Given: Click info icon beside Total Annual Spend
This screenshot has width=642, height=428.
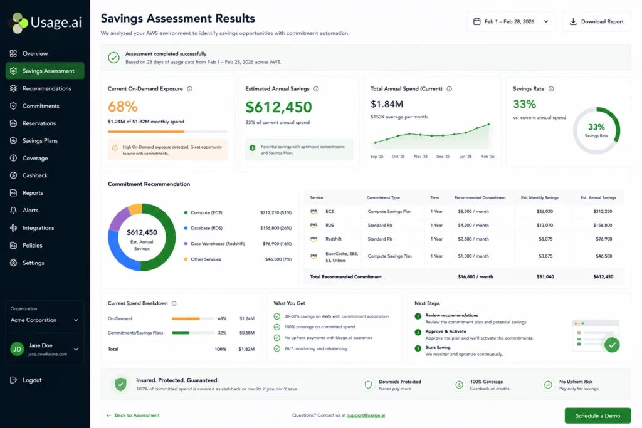Looking at the screenshot, I should click(449, 89).
